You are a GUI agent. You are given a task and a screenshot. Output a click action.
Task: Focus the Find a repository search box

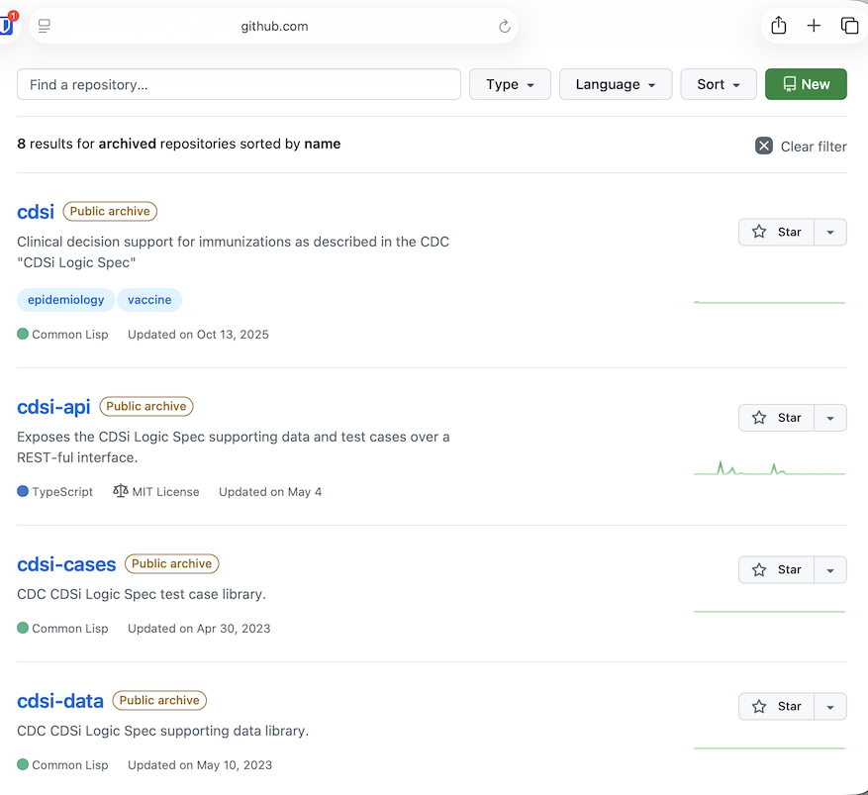pyautogui.click(x=239, y=84)
